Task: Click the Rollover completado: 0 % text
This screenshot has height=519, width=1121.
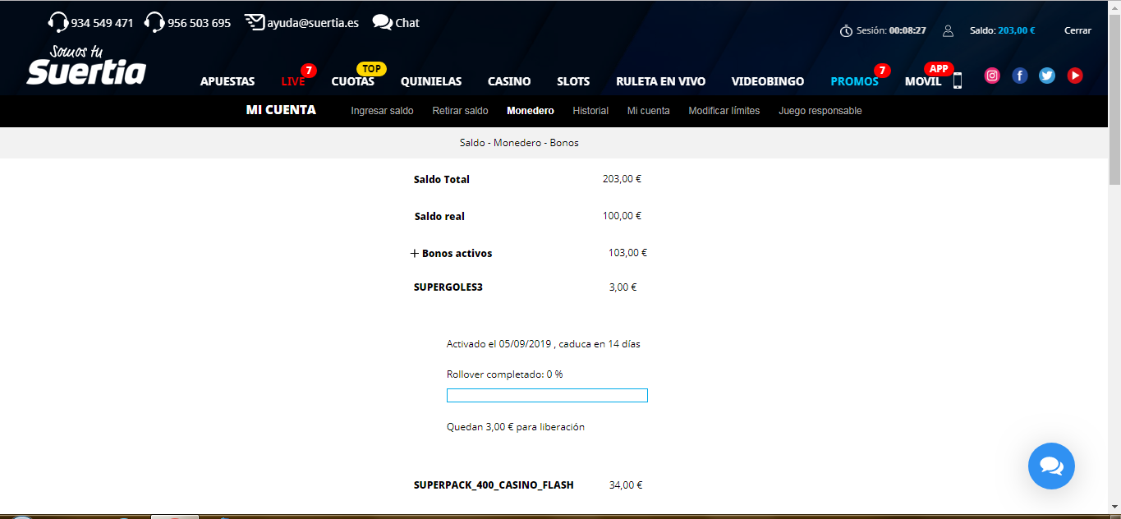Action: click(x=505, y=374)
